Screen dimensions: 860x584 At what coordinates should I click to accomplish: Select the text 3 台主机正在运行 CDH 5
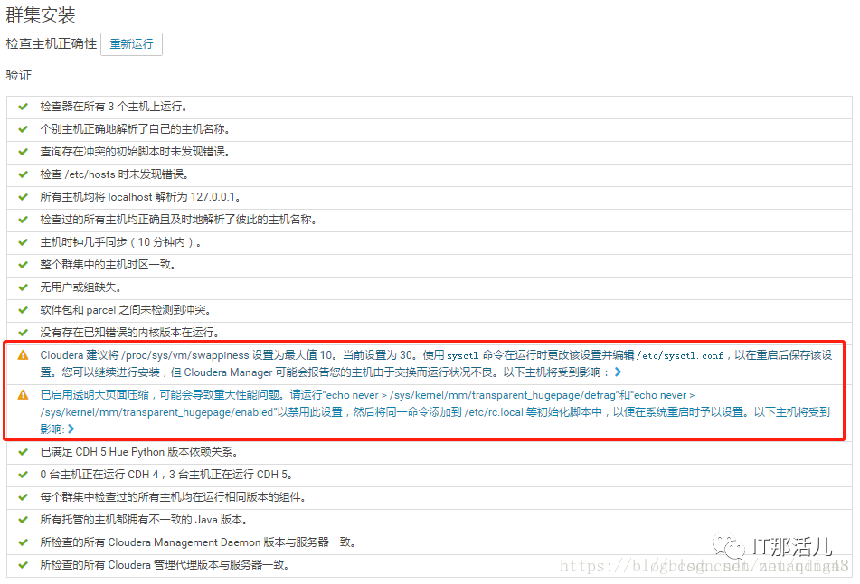coord(231,475)
